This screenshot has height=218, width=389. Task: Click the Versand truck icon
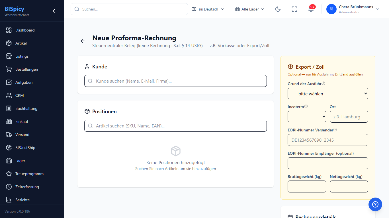[x=9, y=135]
